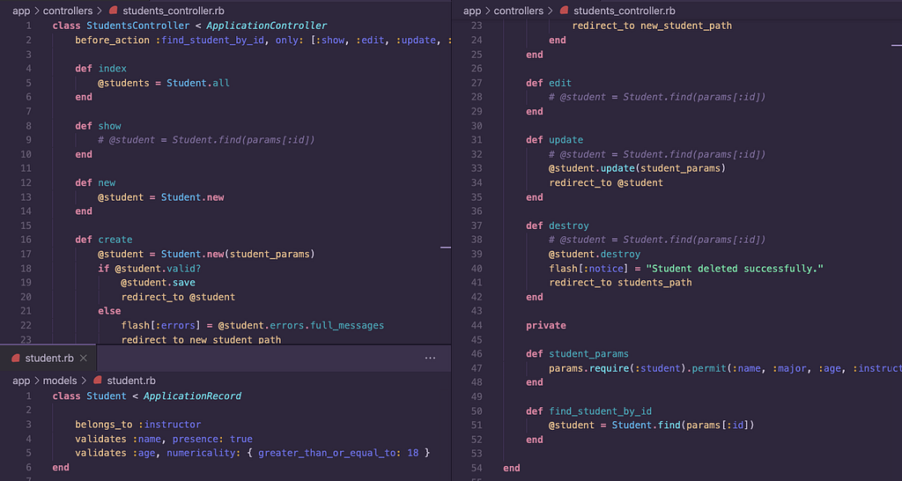Click the Ruby icon on the student.rb tab

click(x=16, y=358)
